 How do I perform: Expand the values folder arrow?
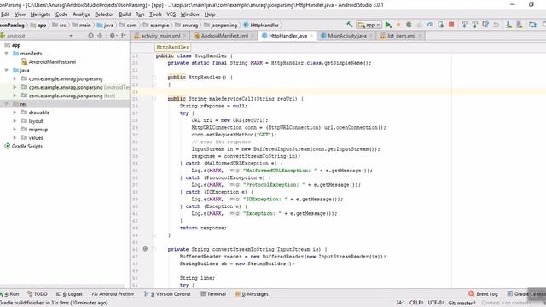[x=15, y=137]
